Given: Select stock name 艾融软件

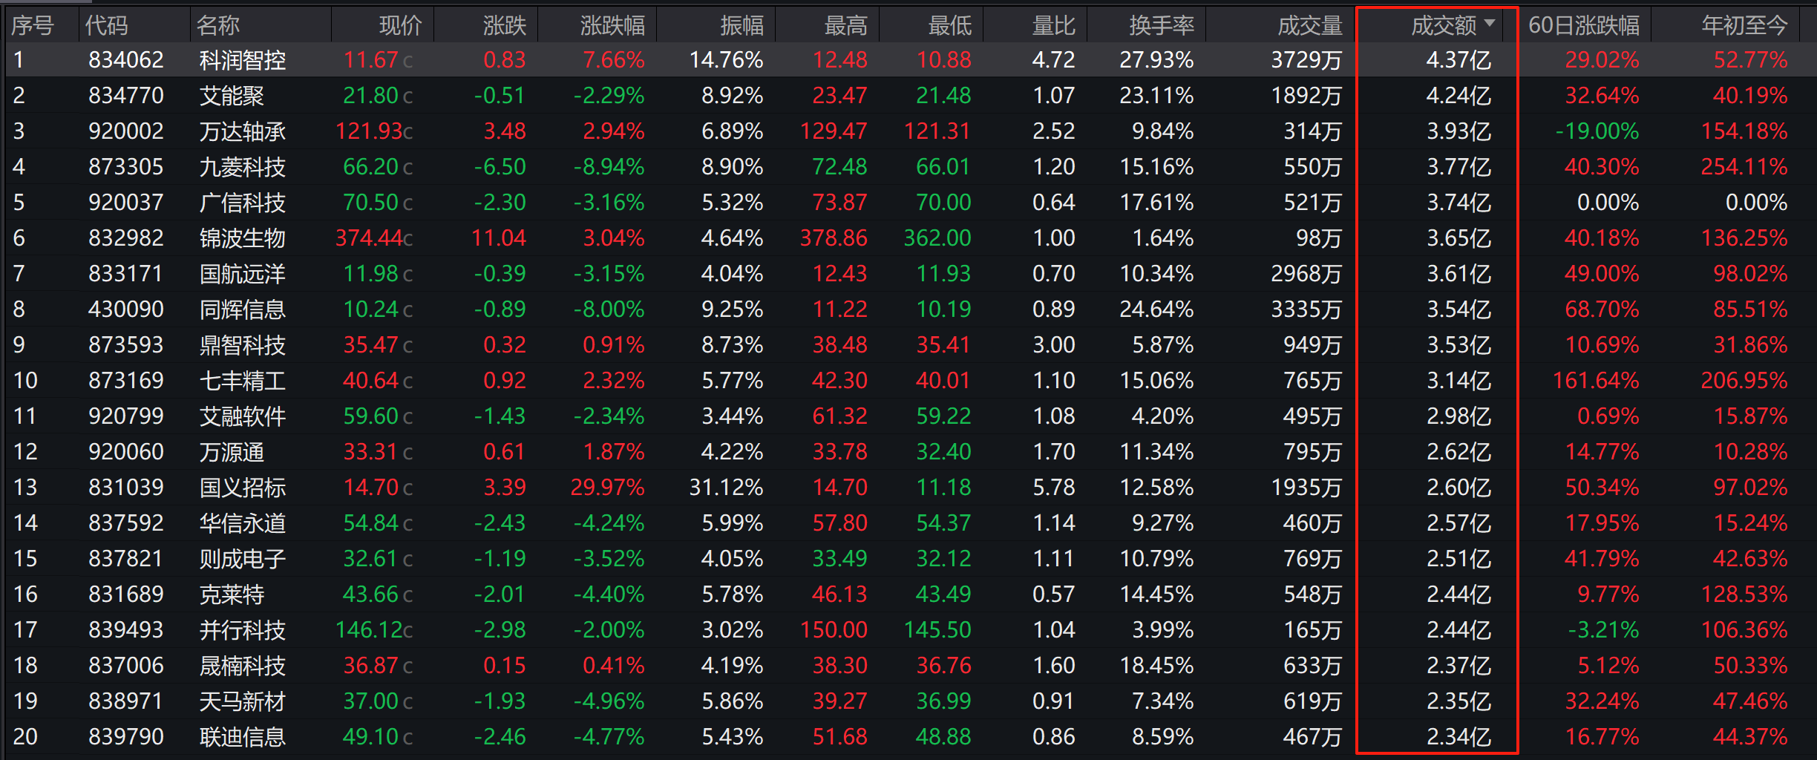Looking at the screenshot, I should click(x=242, y=416).
